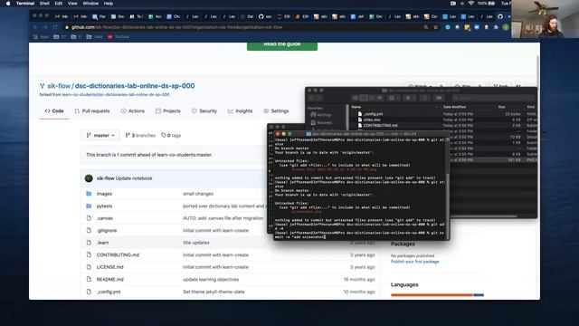Open the forked-from learn-co-students link
The height and width of the screenshot is (326, 579).
pos(116,94)
